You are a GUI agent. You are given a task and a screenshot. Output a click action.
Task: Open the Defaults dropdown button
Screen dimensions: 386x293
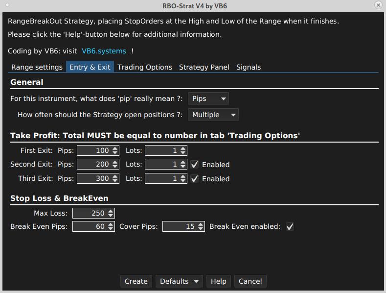click(179, 281)
